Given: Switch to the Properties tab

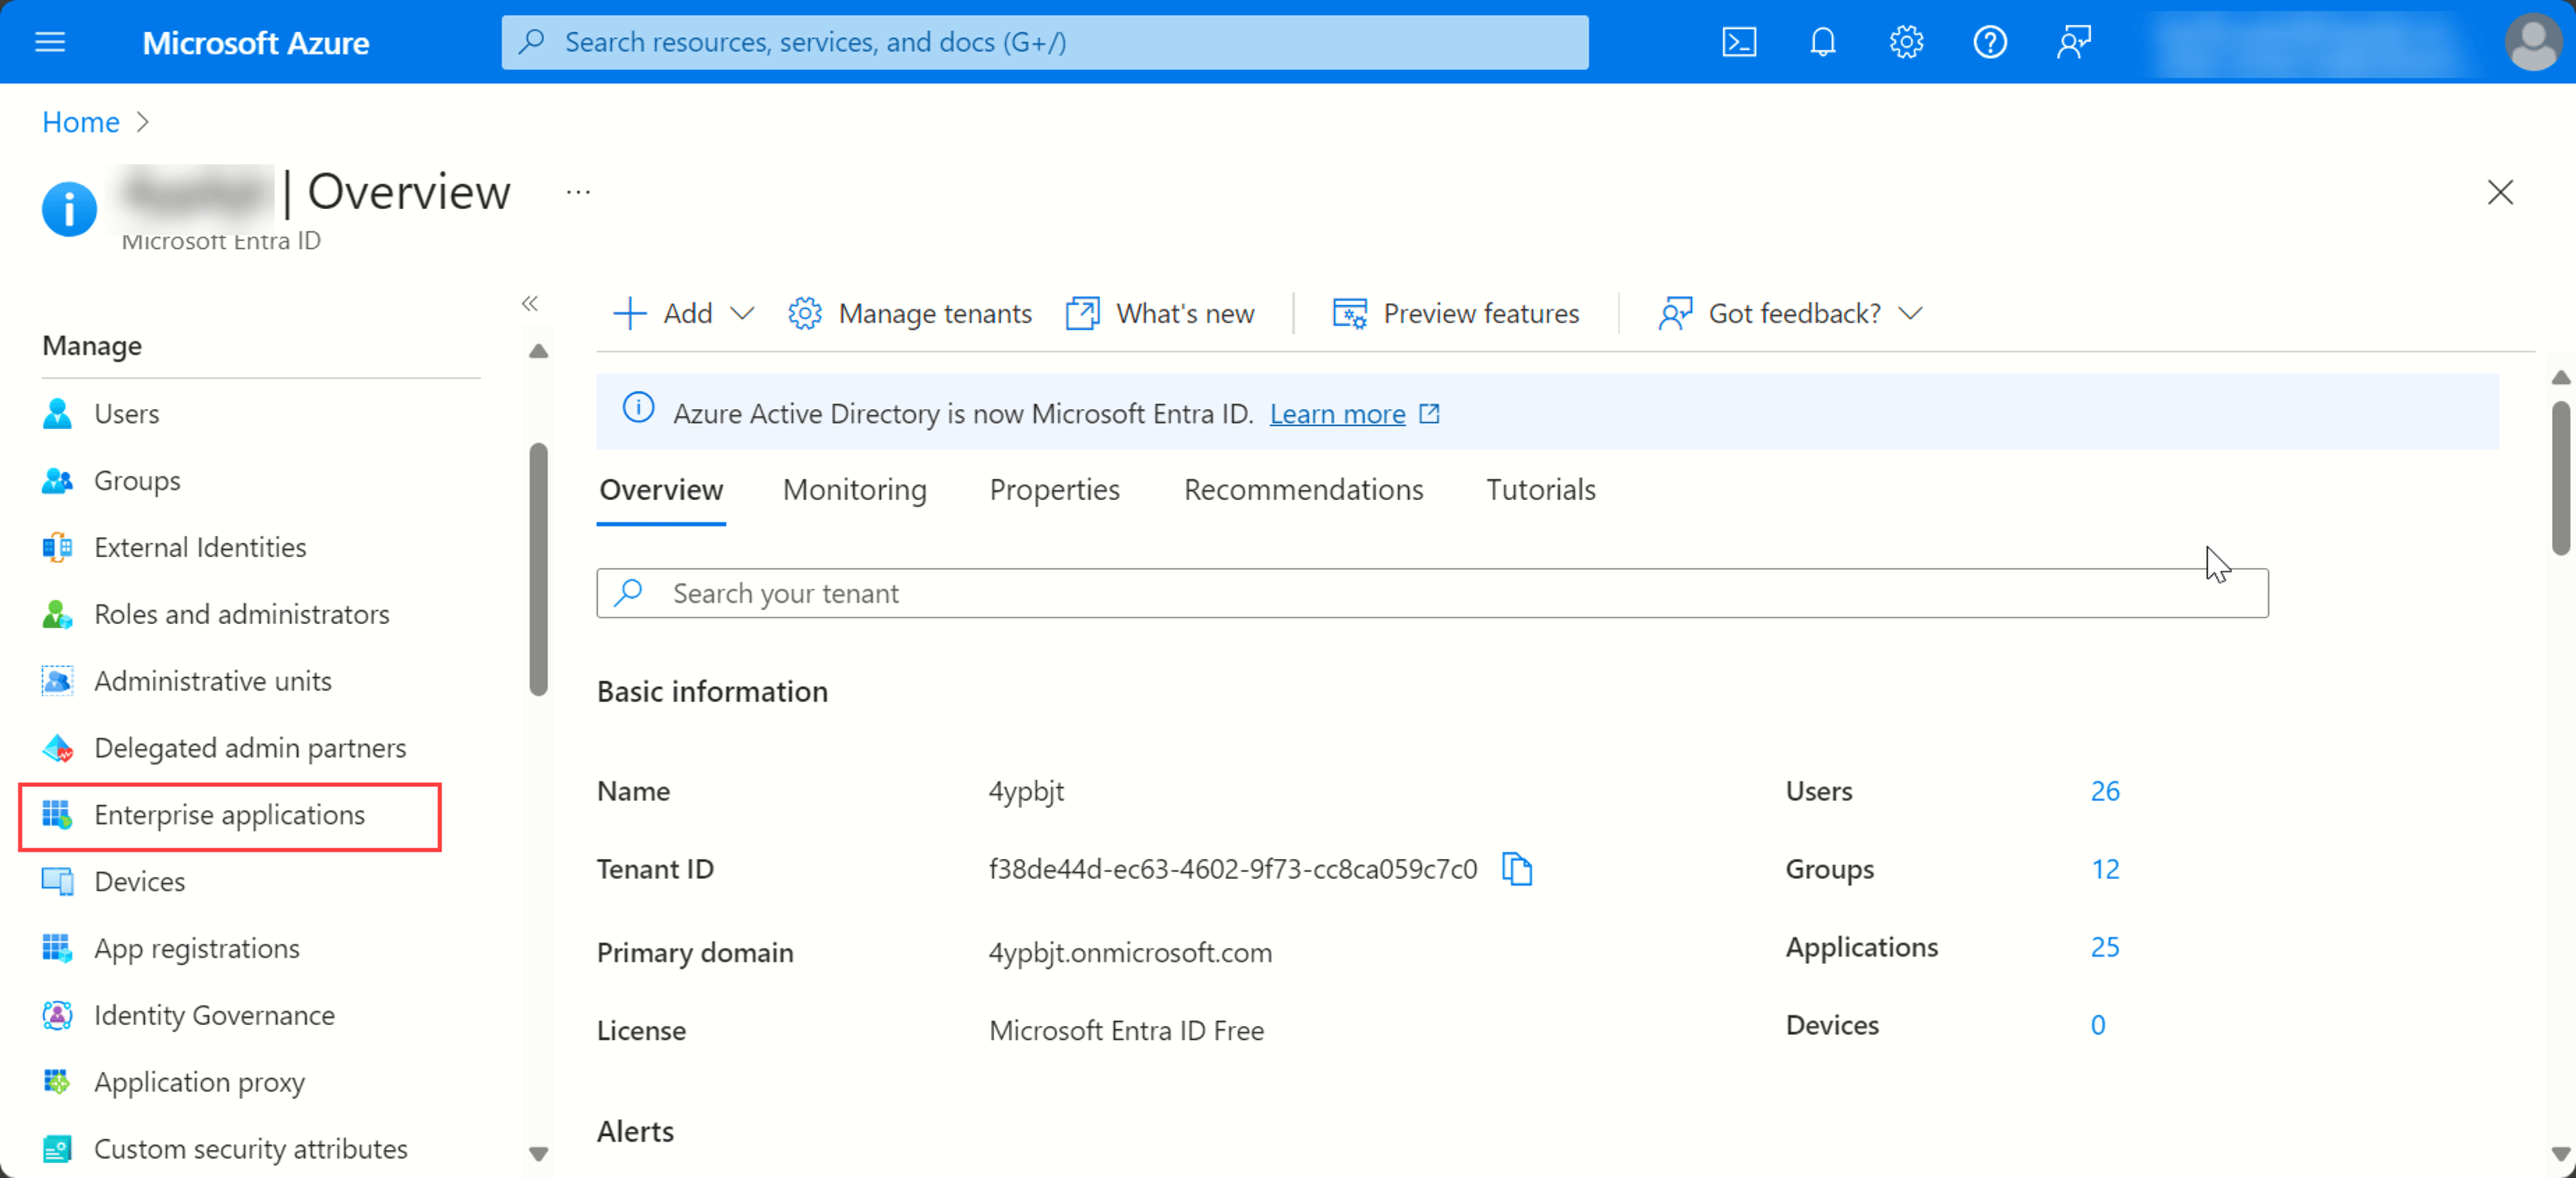Looking at the screenshot, I should coord(1055,489).
